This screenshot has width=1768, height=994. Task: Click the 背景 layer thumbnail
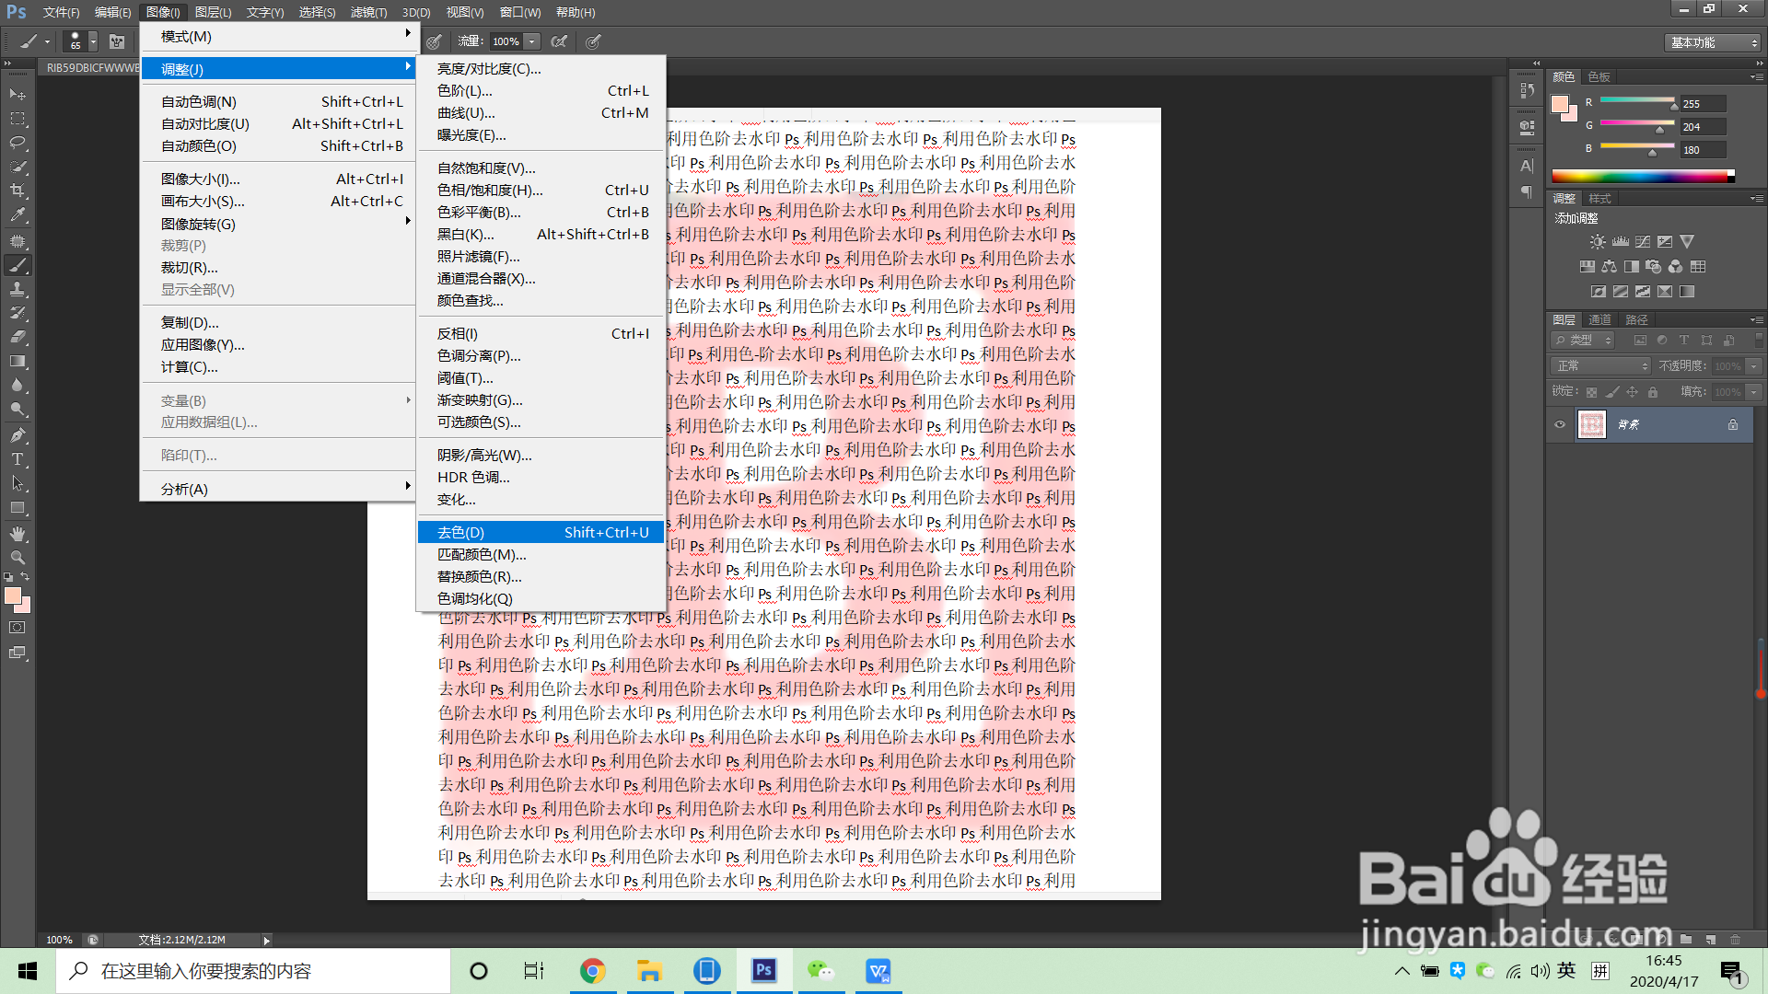[x=1592, y=424]
